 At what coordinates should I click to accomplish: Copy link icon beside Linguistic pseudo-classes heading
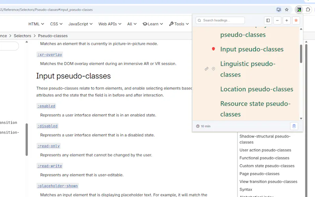[206, 69]
